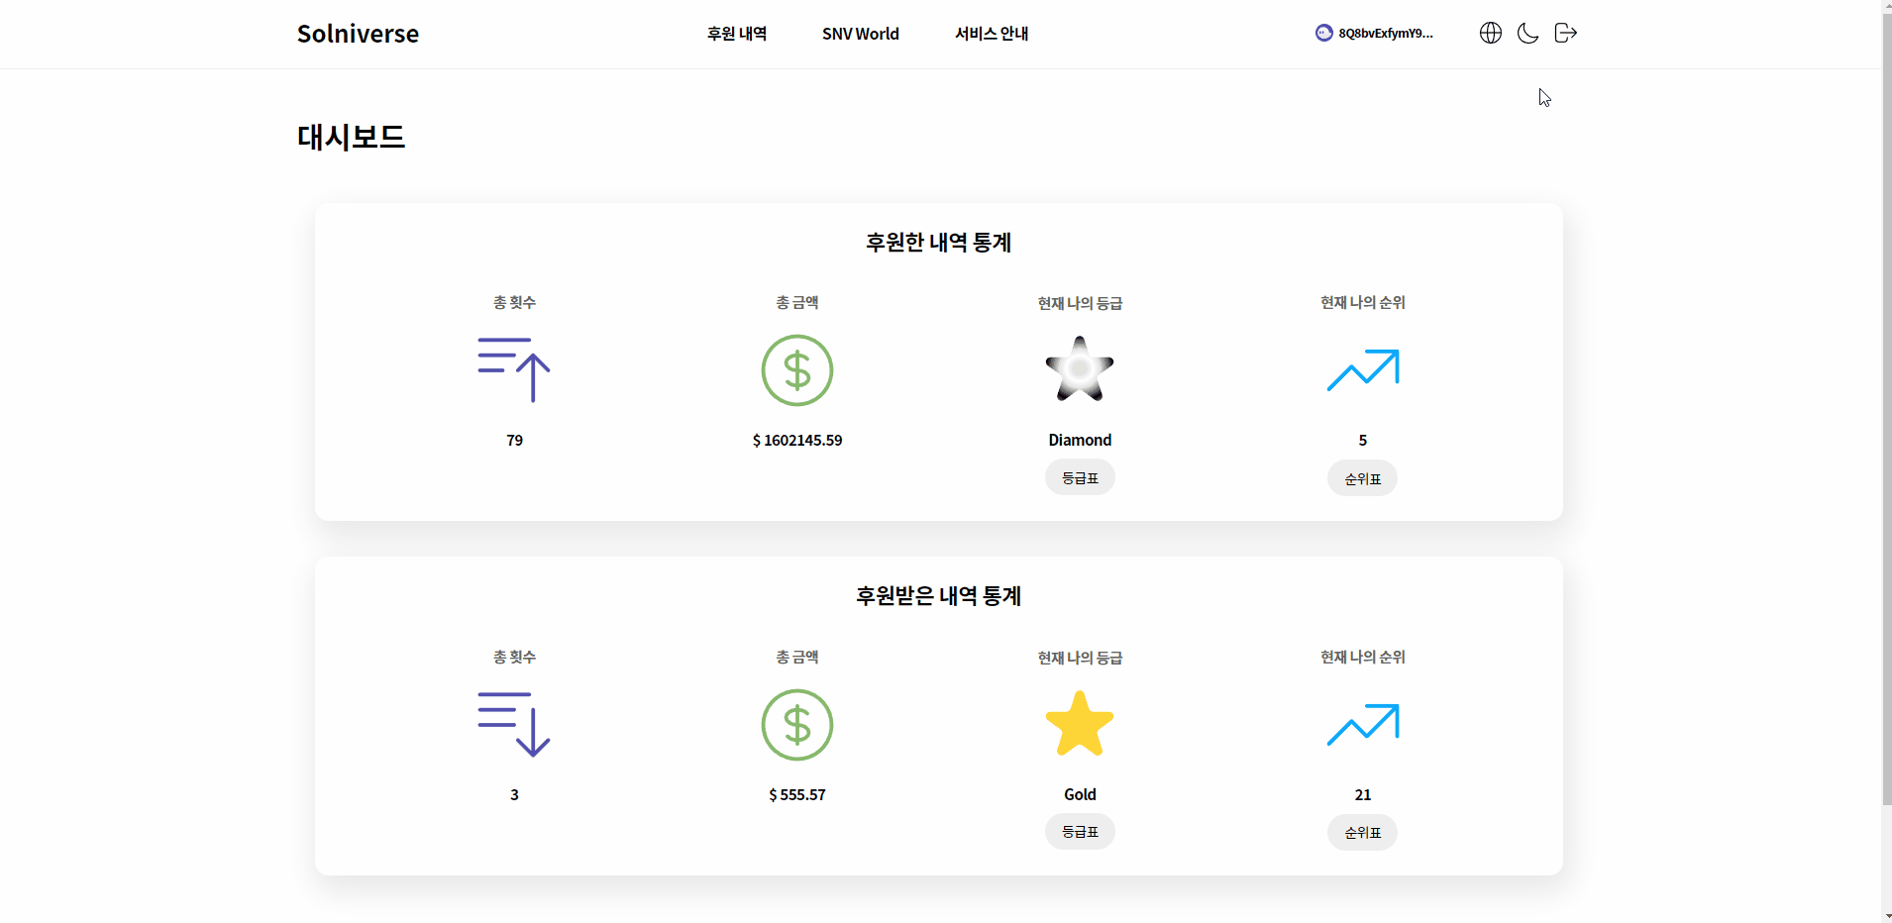Click the dollar icon above $ 555.57
Viewport: 1892px width, 923px height.
pos(797,725)
